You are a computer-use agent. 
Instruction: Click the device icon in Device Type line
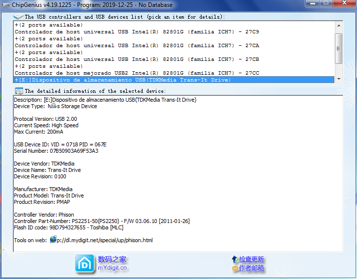(53, 106)
